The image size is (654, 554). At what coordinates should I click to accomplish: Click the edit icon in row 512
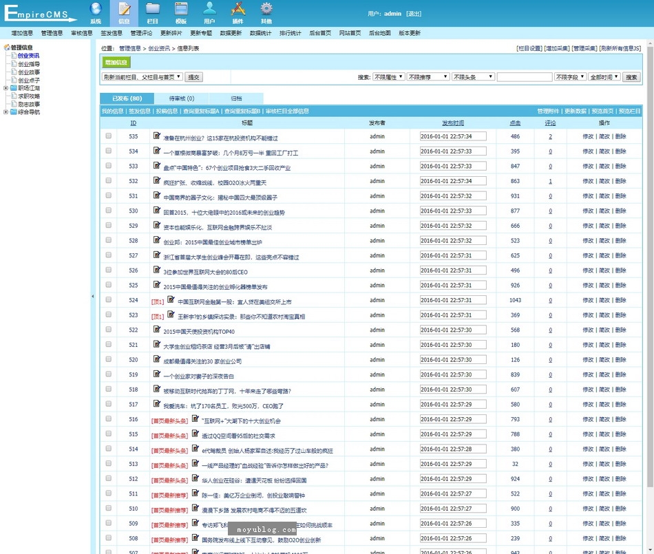(196, 478)
